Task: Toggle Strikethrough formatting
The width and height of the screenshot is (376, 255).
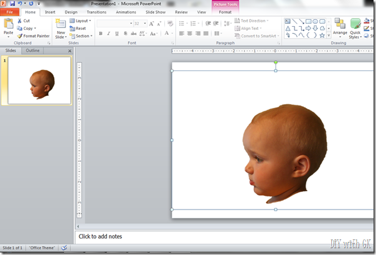Action: coord(134,34)
